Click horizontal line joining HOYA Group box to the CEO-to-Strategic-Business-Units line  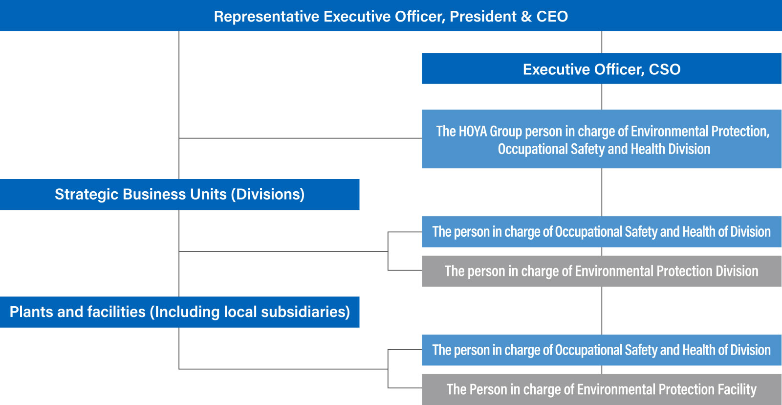click(301, 138)
